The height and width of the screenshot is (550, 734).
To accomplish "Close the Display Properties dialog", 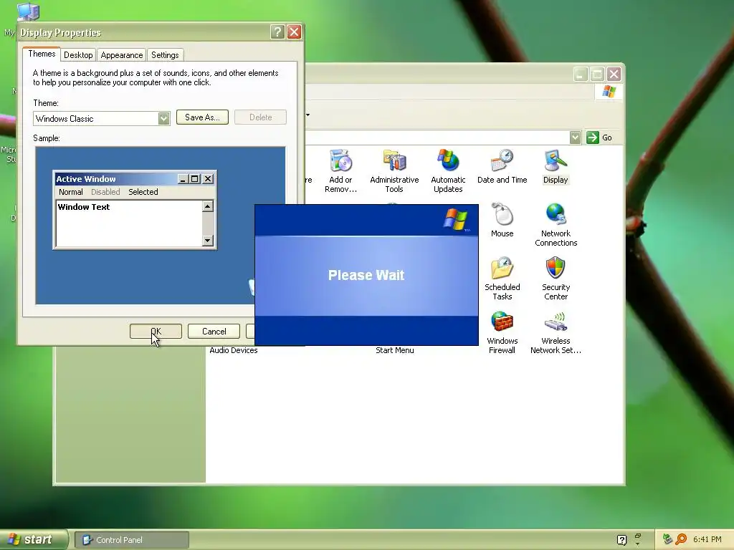I will [x=294, y=32].
